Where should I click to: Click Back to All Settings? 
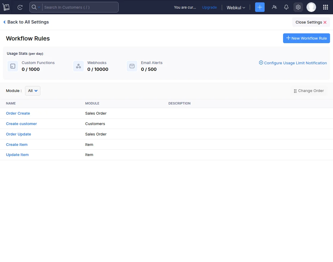[26, 22]
